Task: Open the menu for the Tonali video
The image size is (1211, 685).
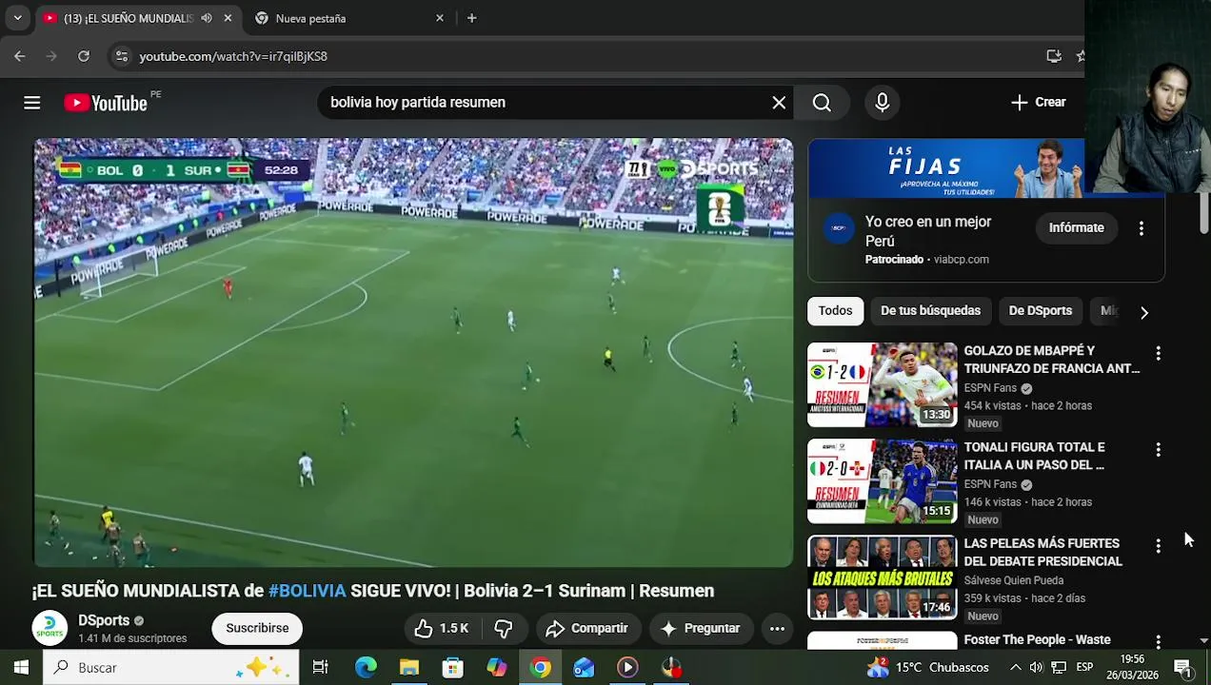Action: [1158, 449]
